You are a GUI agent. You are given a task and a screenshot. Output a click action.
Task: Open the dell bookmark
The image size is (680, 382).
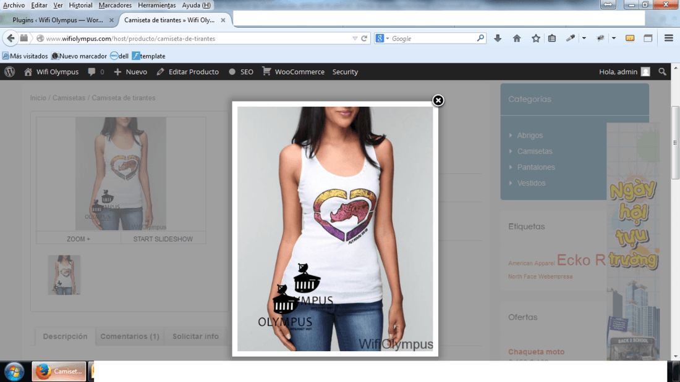point(119,56)
